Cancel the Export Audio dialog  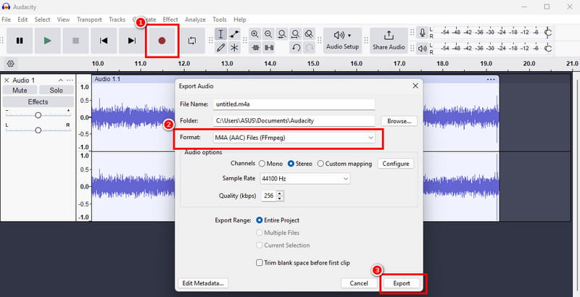tap(359, 283)
